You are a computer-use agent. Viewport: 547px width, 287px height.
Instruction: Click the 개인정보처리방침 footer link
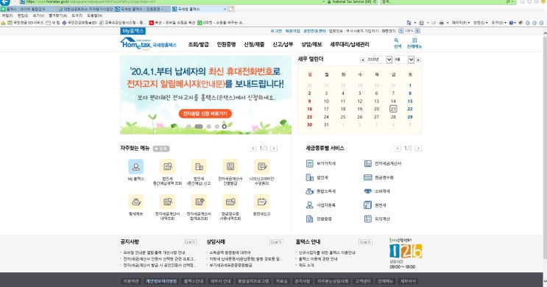[161, 281]
